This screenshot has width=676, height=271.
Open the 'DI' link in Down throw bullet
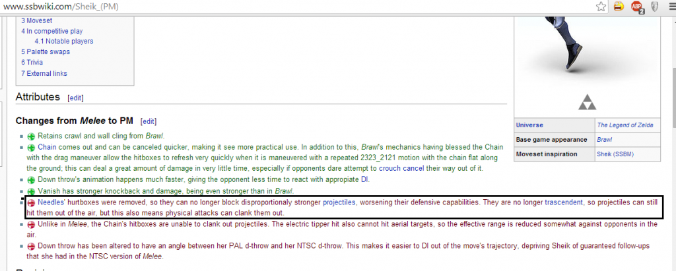point(365,179)
